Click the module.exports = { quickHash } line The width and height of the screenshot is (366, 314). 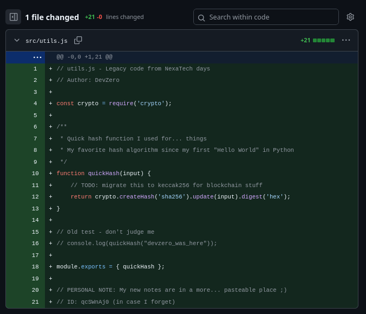(110, 267)
